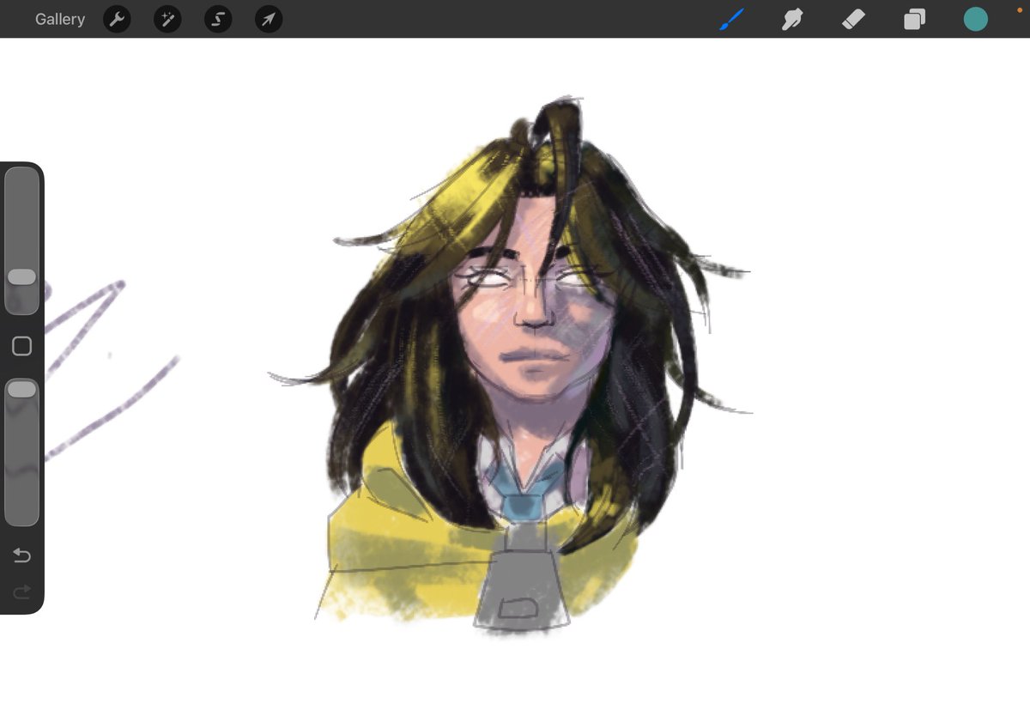Select the Smudge tool
Screen dimensions: 1030x716
792,19
